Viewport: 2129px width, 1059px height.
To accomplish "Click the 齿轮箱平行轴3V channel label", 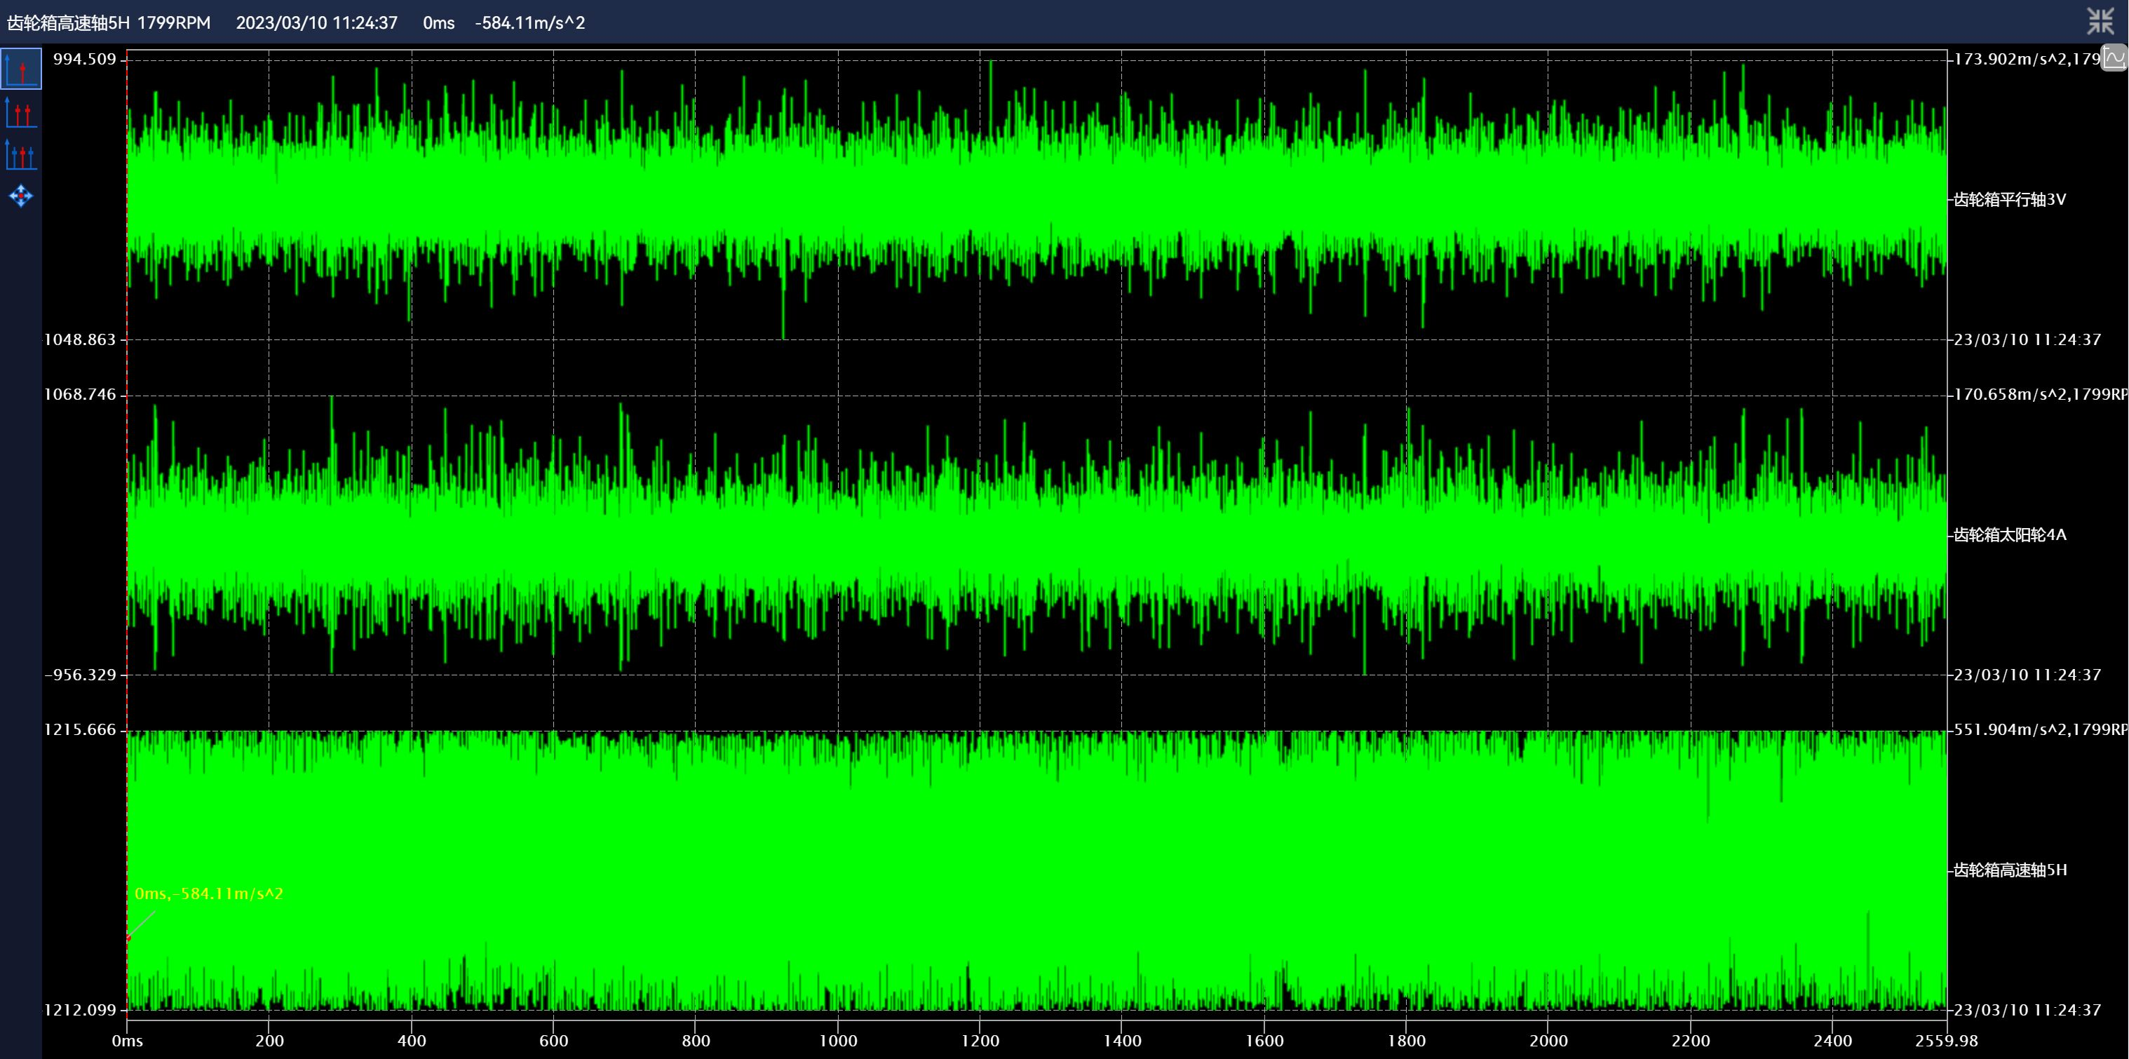I will 2009,199.
